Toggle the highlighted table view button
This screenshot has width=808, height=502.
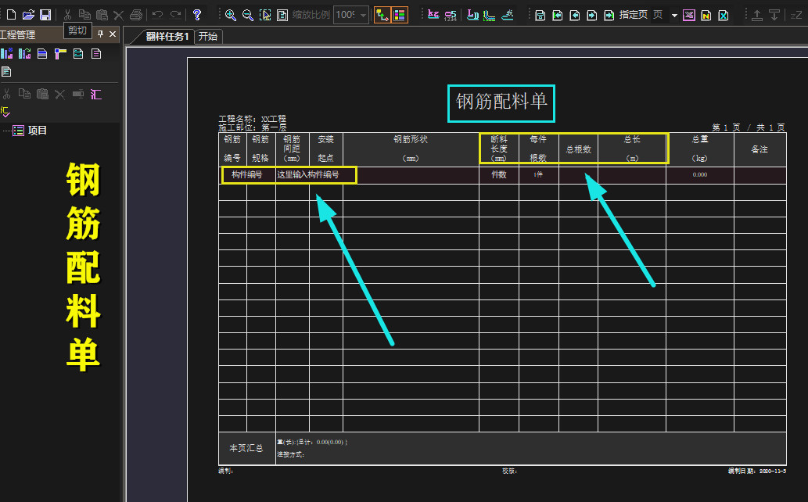(x=399, y=15)
